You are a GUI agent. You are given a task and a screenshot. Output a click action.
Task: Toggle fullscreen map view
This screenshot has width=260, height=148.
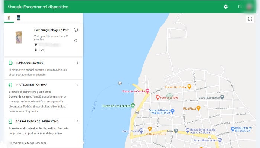point(250,18)
